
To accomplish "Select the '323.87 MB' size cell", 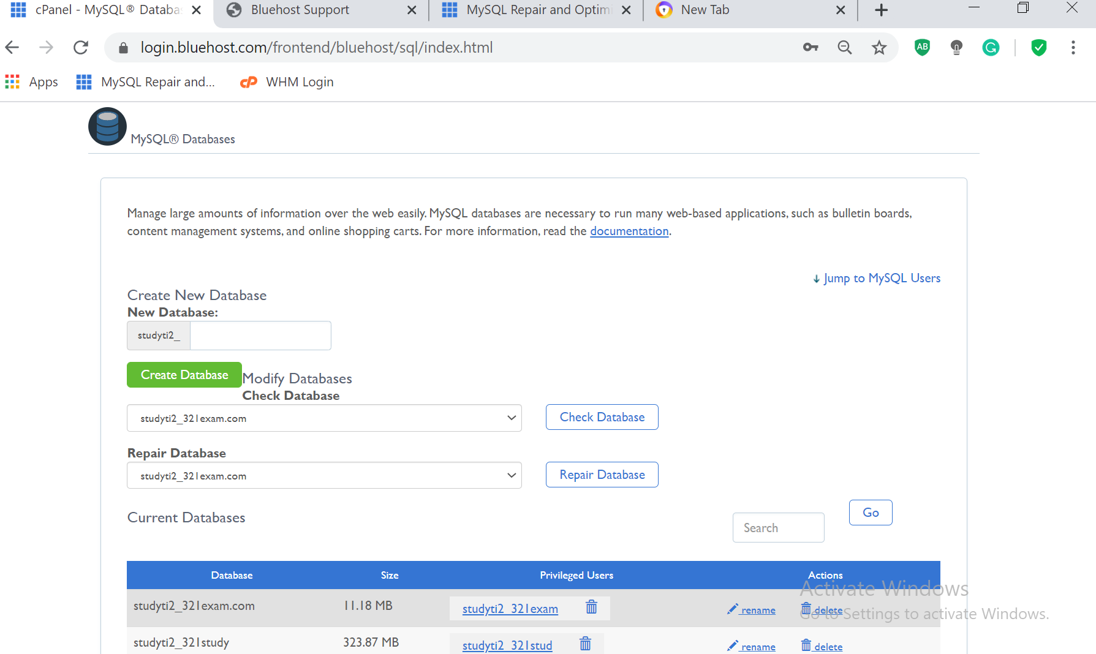I will click(371, 642).
